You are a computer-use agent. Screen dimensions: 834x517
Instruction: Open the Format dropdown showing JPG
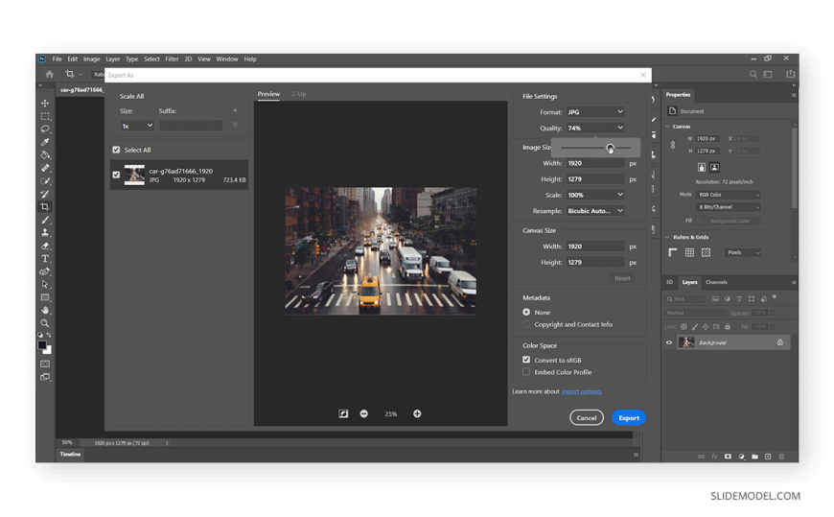(594, 112)
